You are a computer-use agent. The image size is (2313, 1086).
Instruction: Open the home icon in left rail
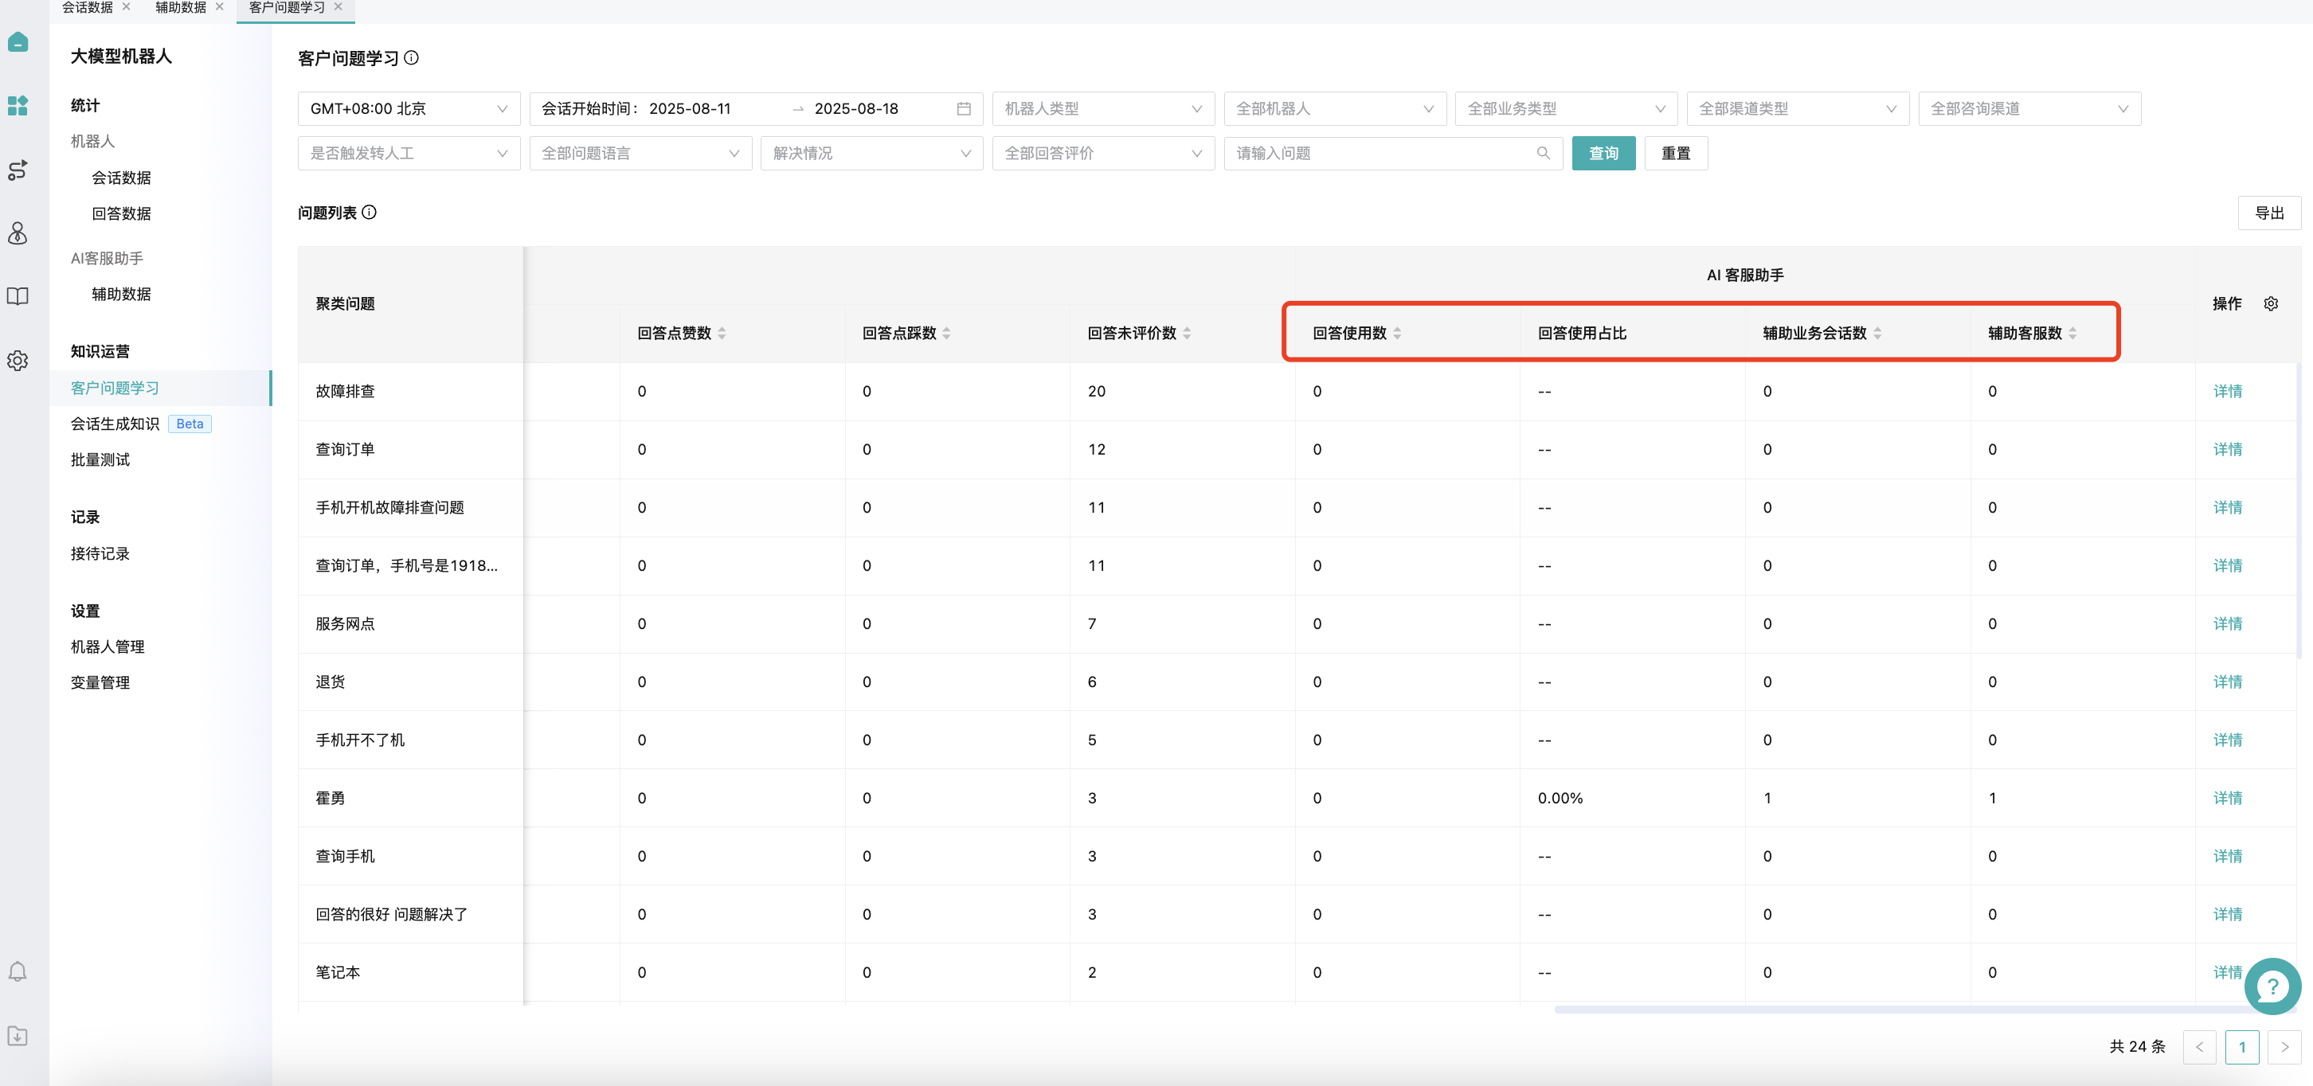(x=18, y=42)
